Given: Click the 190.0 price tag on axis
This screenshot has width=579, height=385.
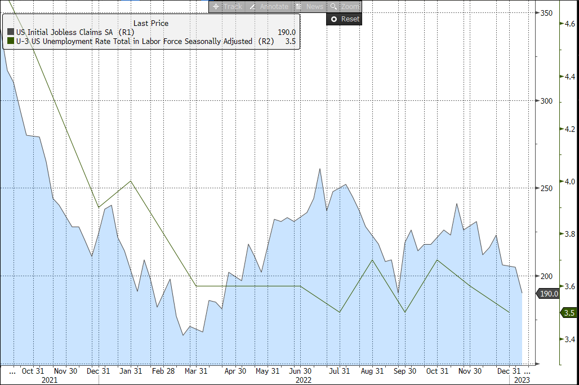Looking at the screenshot, I should pos(547,294).
